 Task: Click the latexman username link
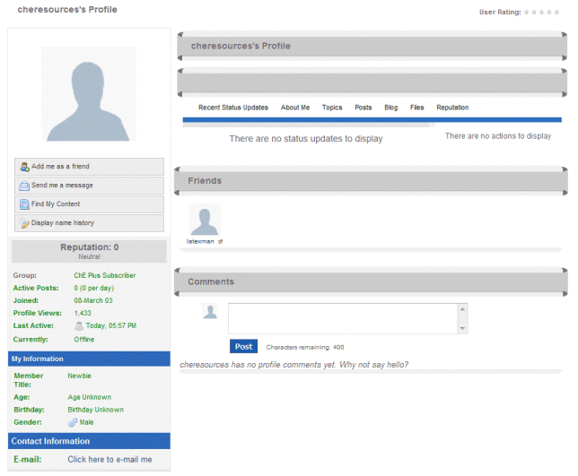click(x=200, y=241)
